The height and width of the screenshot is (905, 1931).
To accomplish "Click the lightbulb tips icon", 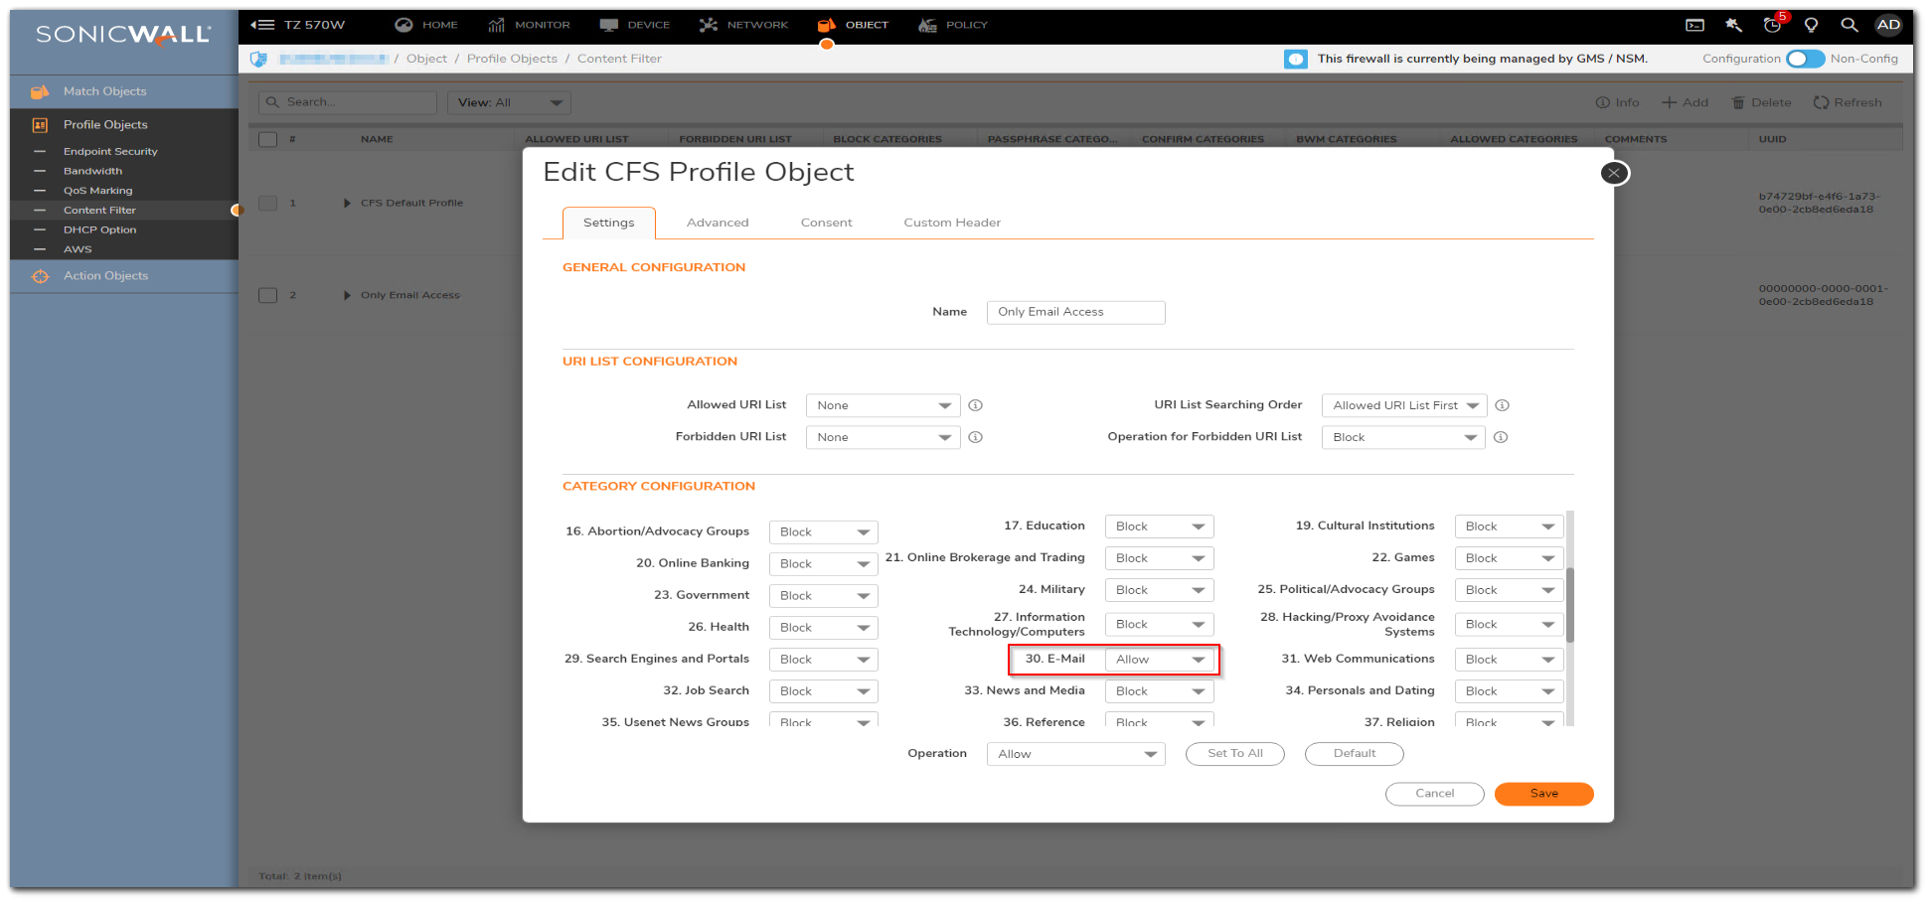I will (1811, 25).
